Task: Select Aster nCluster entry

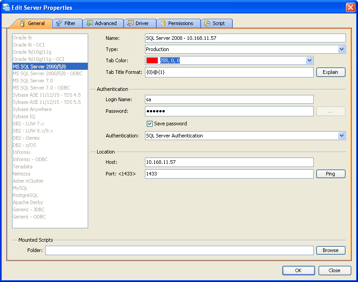Action: [50, 181]
